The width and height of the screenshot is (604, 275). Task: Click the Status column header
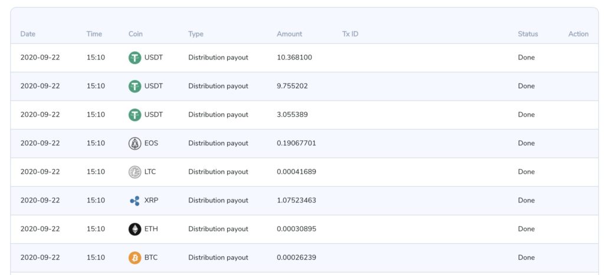[x=528, y=34]
